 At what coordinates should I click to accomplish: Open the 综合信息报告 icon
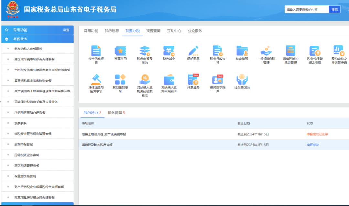coord(96,51)
